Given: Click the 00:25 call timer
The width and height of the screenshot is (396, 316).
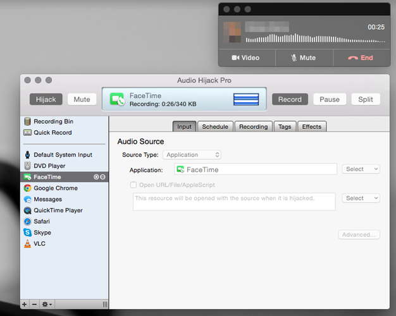Looking at the screenshot, I should click(376, 27).
